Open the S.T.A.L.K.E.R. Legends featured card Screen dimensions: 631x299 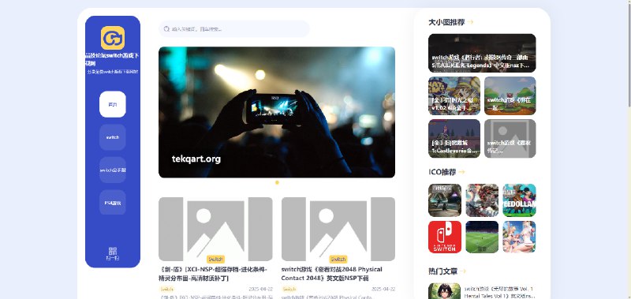(x=482, y=53)
